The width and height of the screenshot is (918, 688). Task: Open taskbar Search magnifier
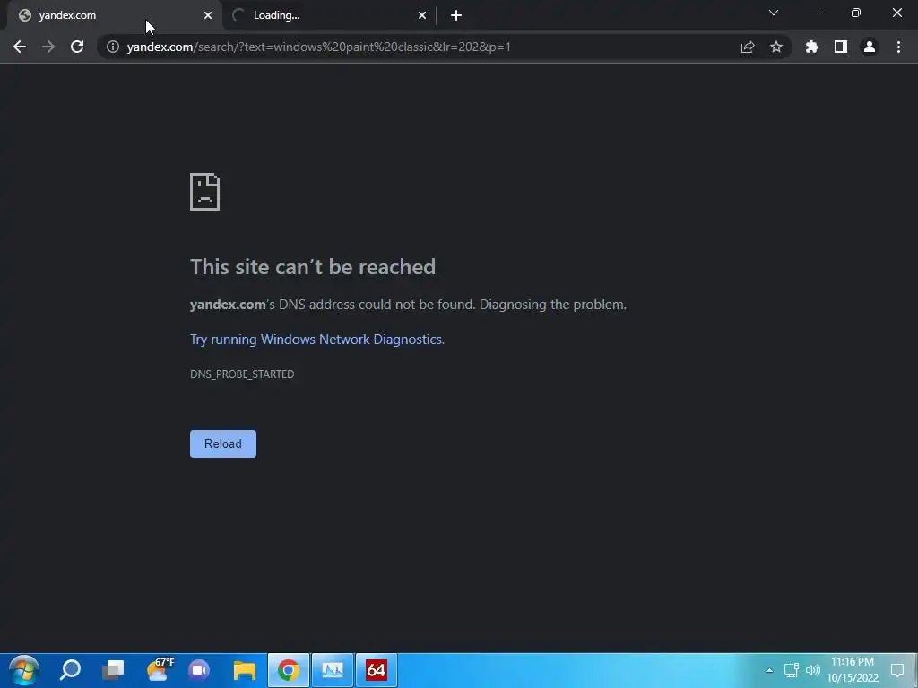tap(70, 670)
